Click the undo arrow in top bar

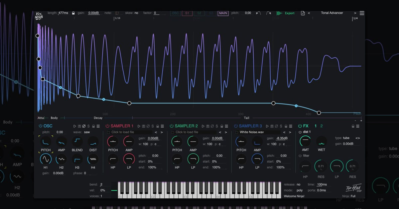click(x=258, y=13)
